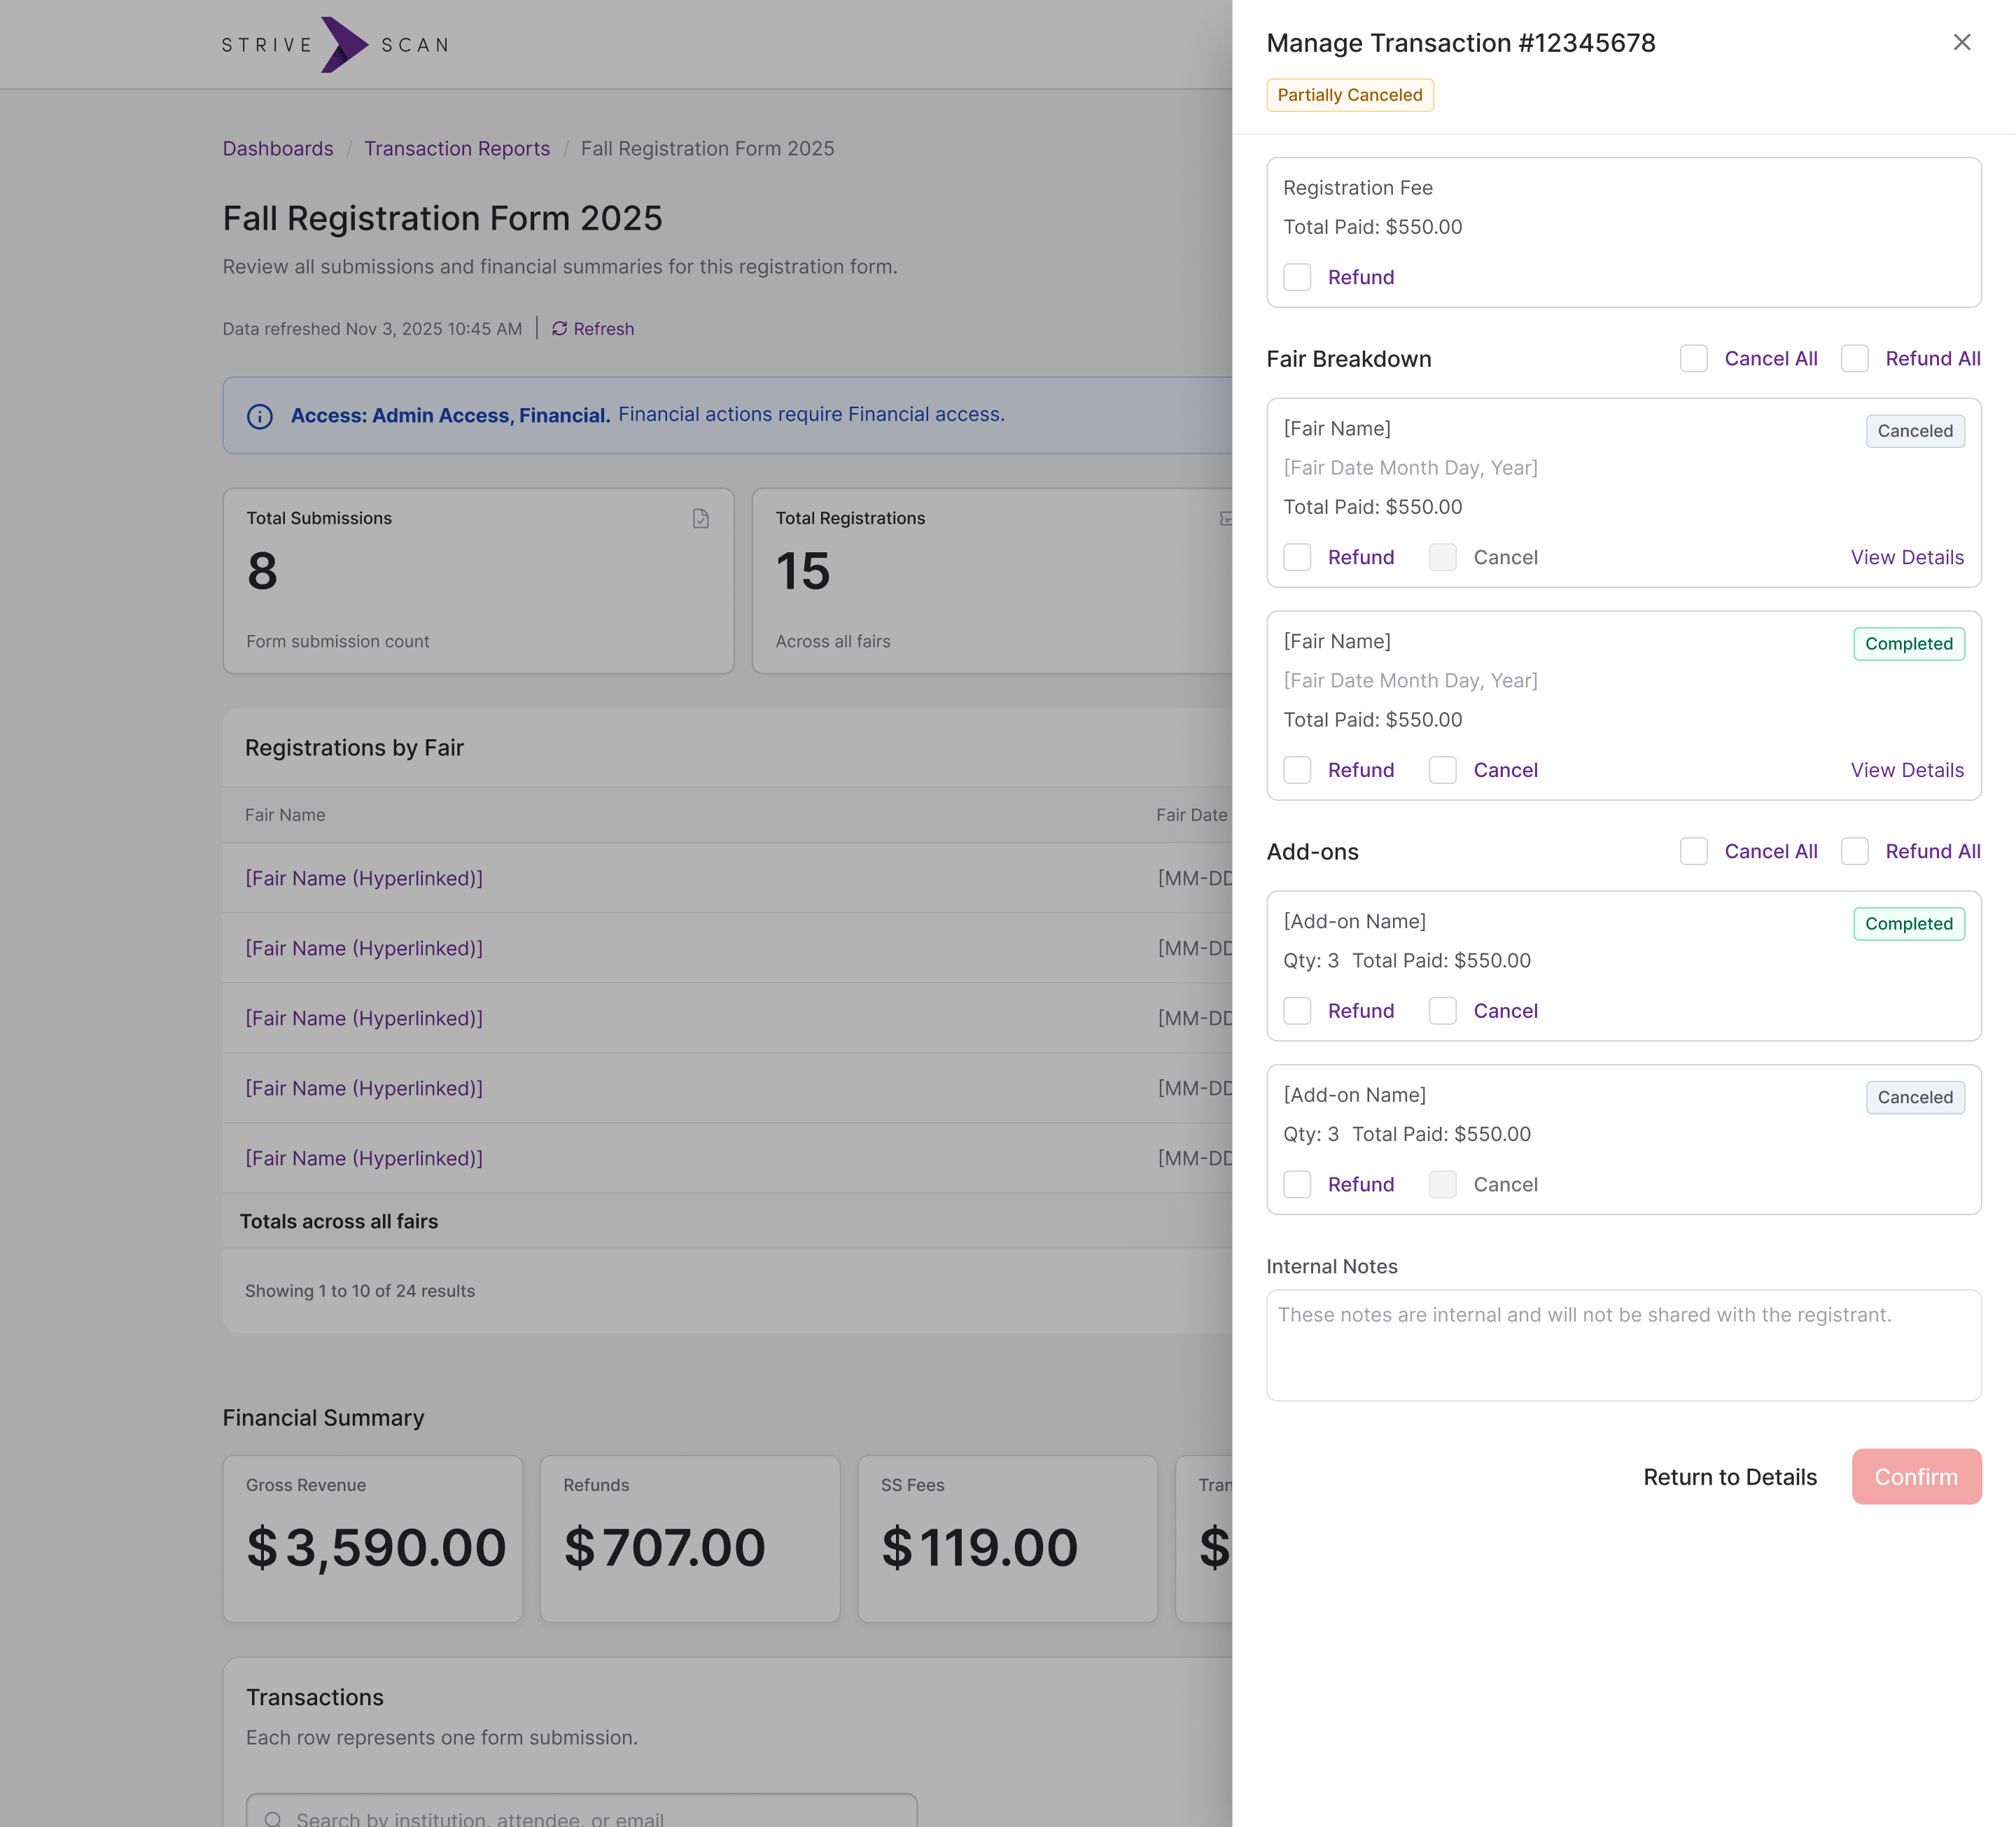Check Refund for the Canceled add-on
Image resolution: width=2016 pixels, height=1827 pixels.
pyautogui.click(x=1297, y=1184)
